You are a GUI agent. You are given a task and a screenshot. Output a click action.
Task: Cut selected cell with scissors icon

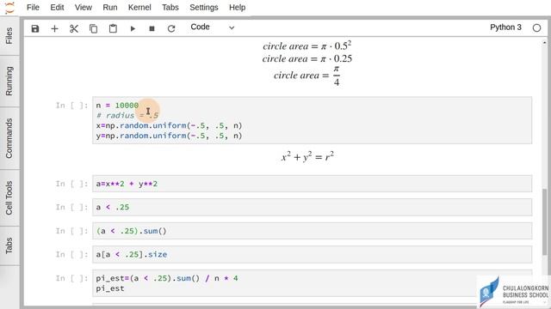(x=74, y=28)
